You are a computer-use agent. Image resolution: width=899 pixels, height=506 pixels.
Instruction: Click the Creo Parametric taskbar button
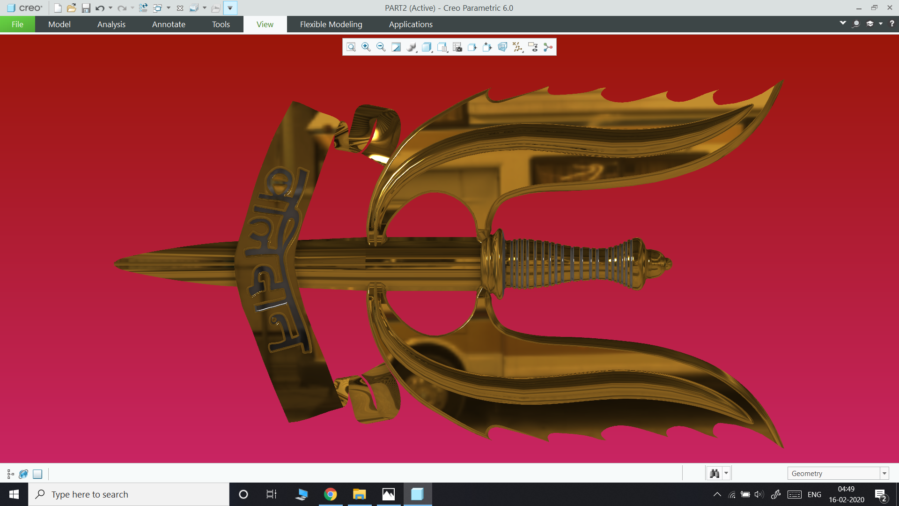(x=418, y=494)
